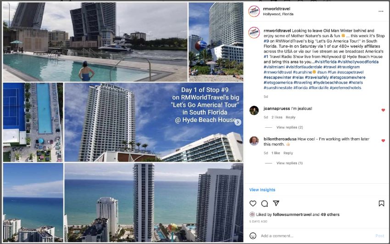Screen dimensions: 390x244
Task: Expand View replies (2)
Action: click(290, 127)
